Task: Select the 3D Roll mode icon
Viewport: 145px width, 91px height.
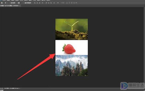Action: [69, 3]
